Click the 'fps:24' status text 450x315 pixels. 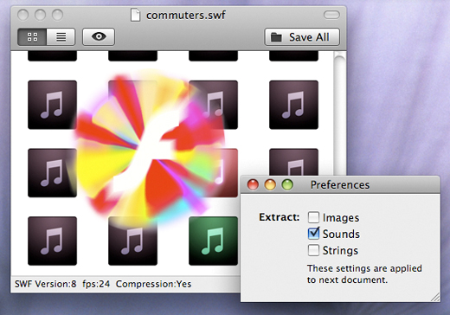point(96,284)
